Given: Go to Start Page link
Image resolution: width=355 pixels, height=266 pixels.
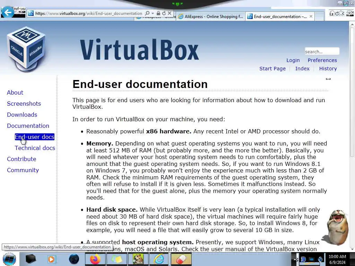Looking at the screenshot, I should tap(272, 69).
